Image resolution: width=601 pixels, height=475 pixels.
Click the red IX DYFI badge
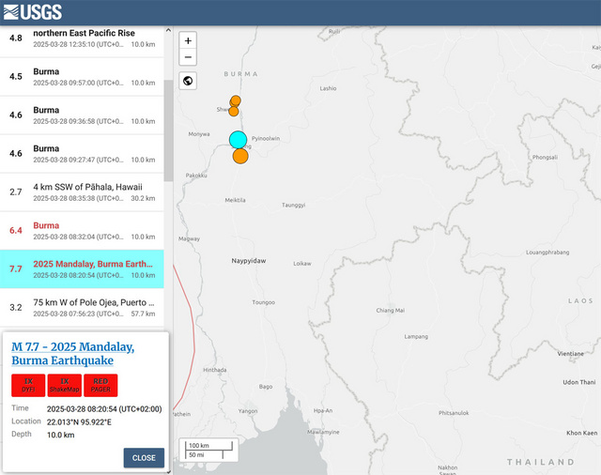tap(28, 385)
